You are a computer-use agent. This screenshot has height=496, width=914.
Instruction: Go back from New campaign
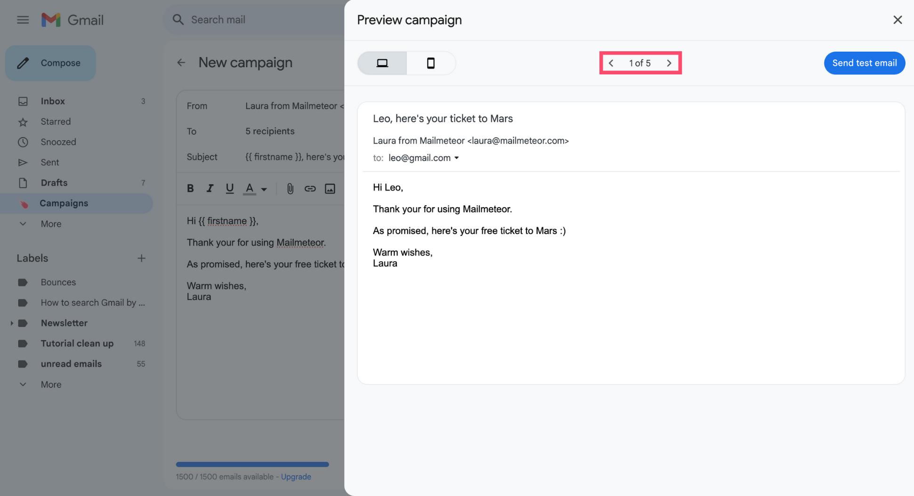181,63
